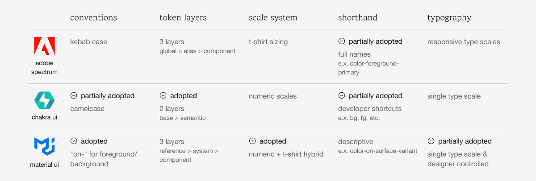Viewport: 536px width, 181px height.
Task: Click the checkmark icon beside Chakra token layers adopted
Action: 163,95
